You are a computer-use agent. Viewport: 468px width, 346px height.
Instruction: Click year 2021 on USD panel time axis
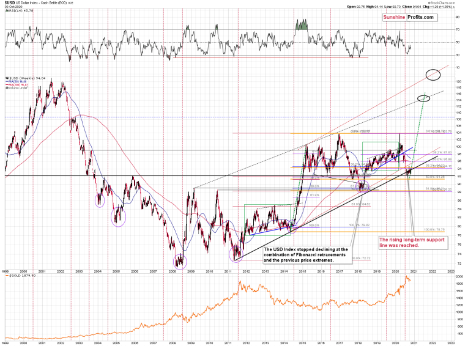[414, 271]
